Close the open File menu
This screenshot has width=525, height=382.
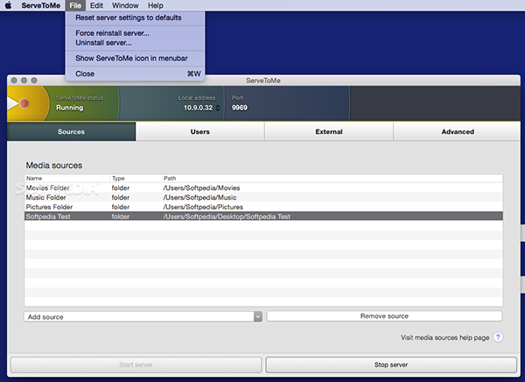click(75, 5)
